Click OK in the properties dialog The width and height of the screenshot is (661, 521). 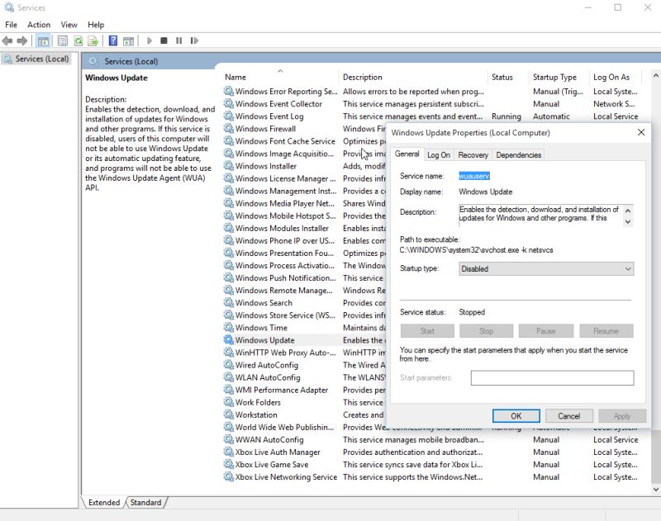pyautogui.click(x=516, y=416)
